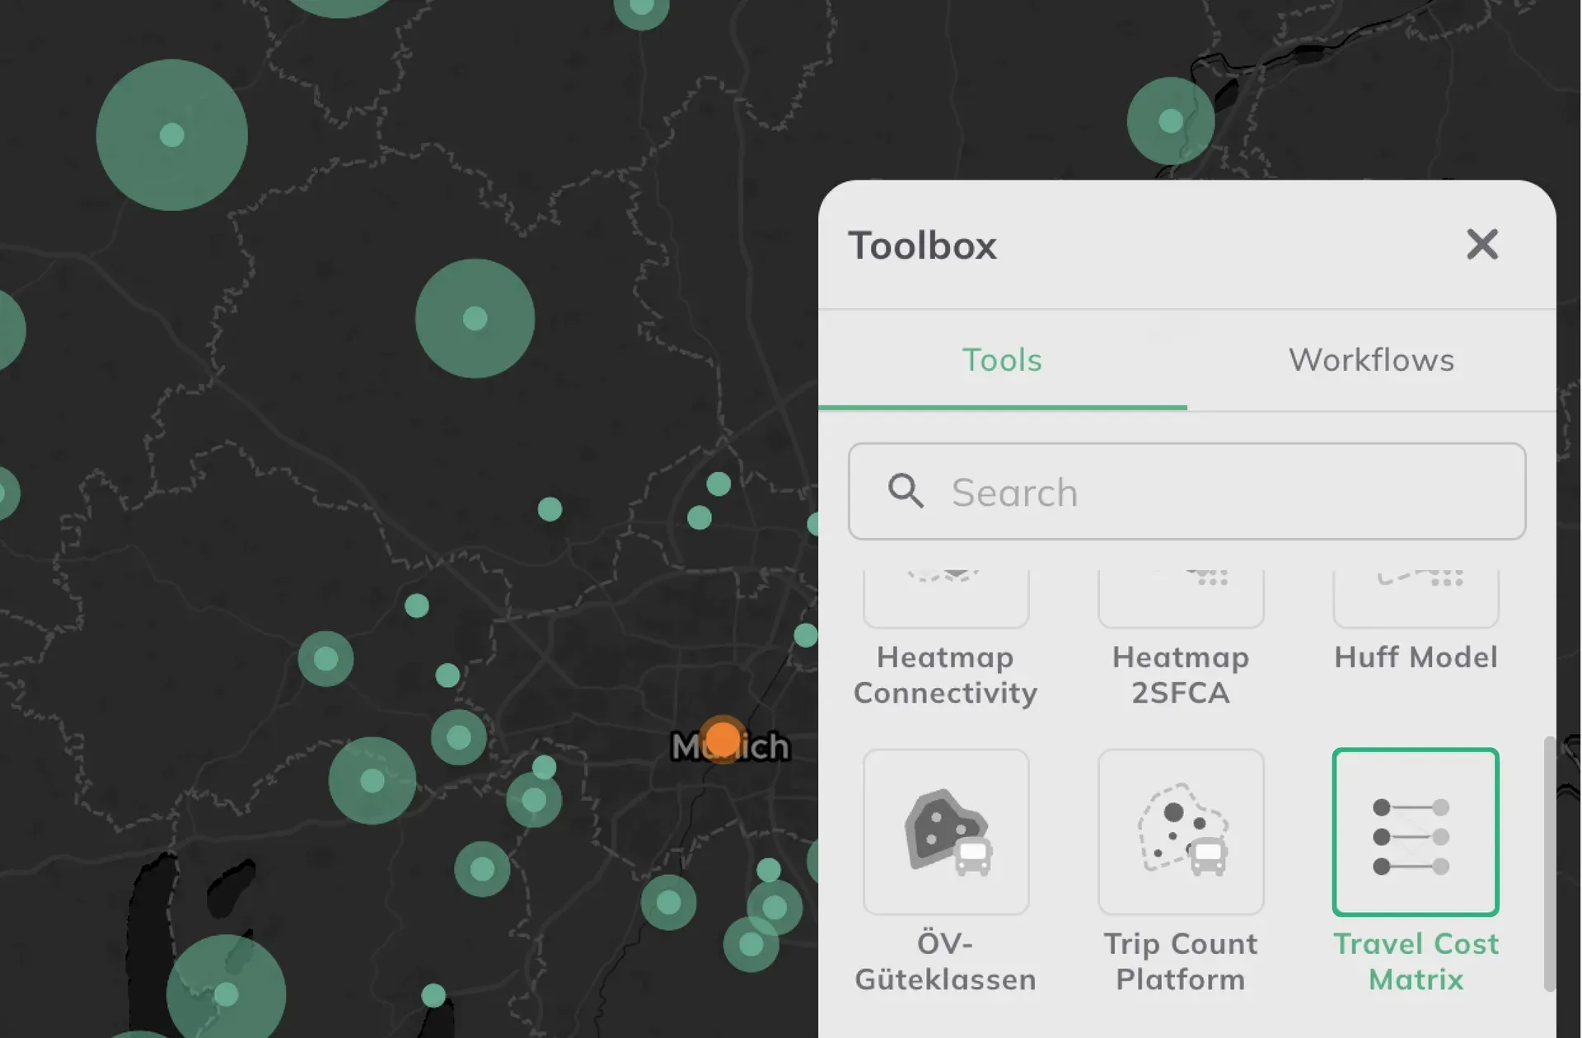The width and height of the screenshot is (1582, 1038).
Task: Click the Search input field
Action: point(1186,492)
